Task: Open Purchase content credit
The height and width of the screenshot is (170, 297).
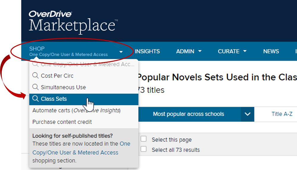Action: [x=62, y=122]
